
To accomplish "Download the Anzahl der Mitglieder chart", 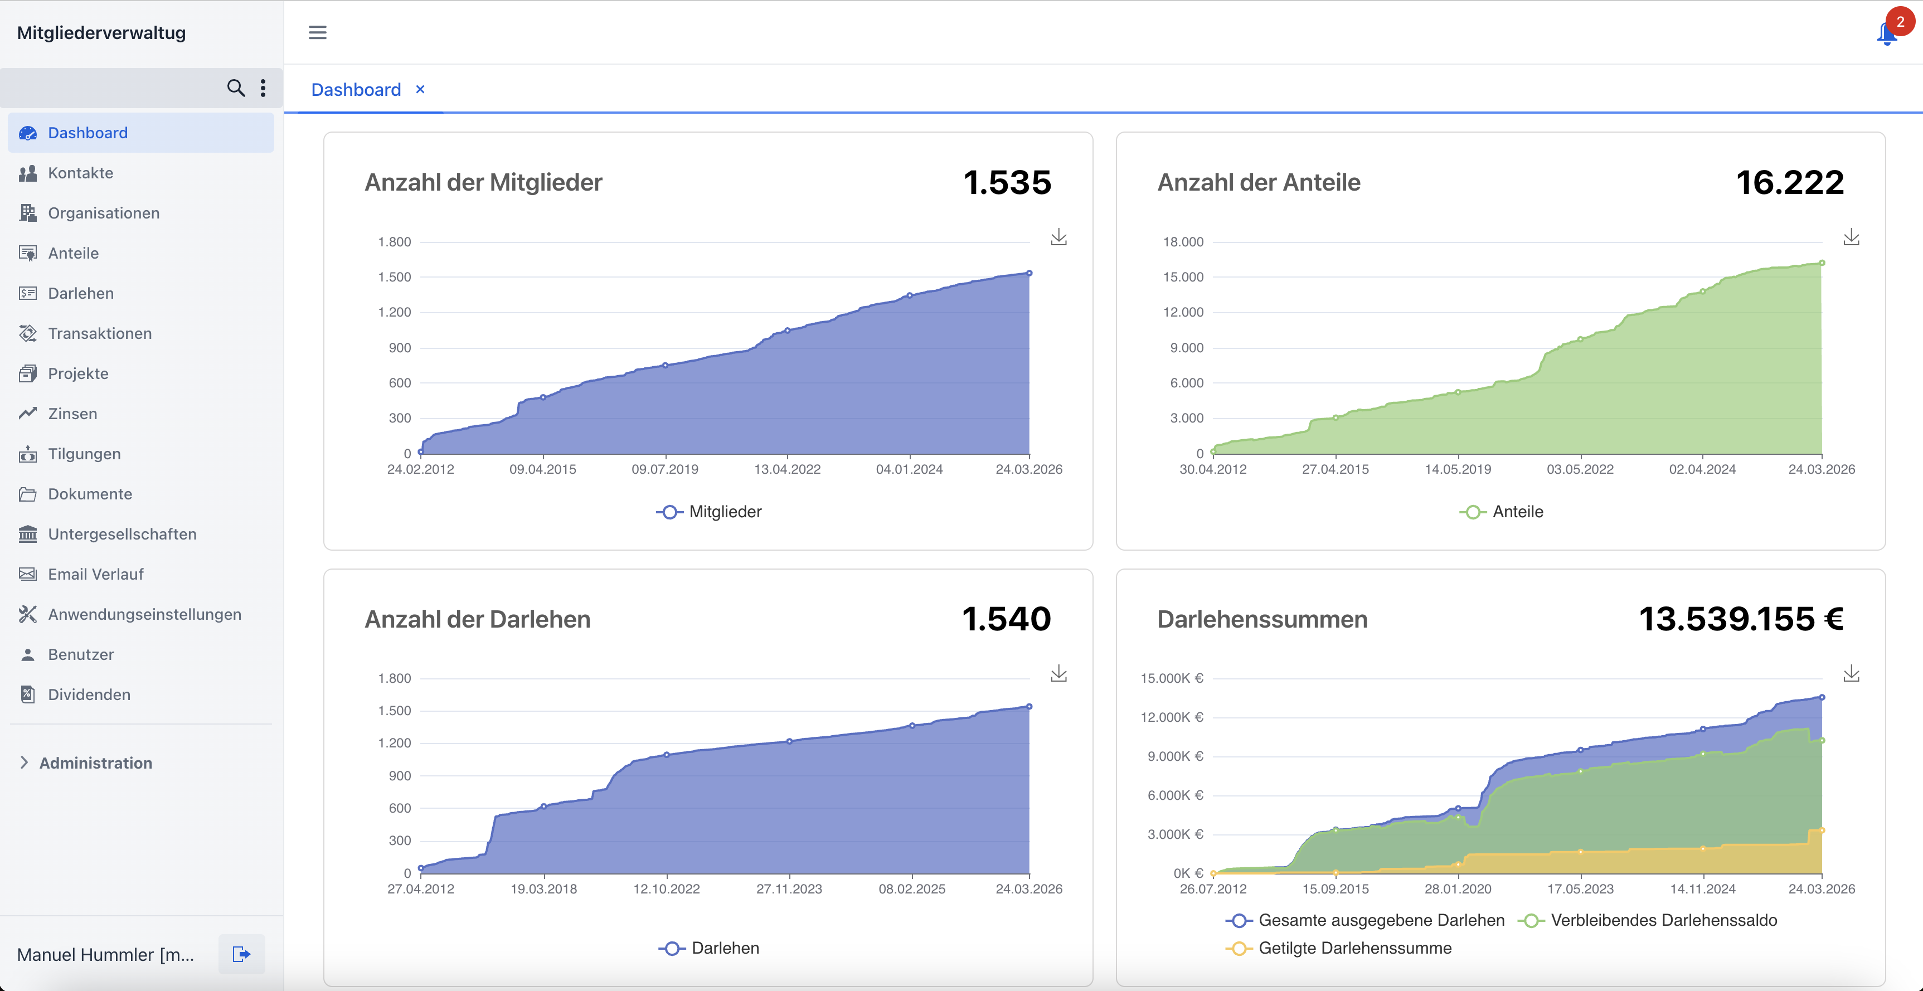I will pos(1058,237).
